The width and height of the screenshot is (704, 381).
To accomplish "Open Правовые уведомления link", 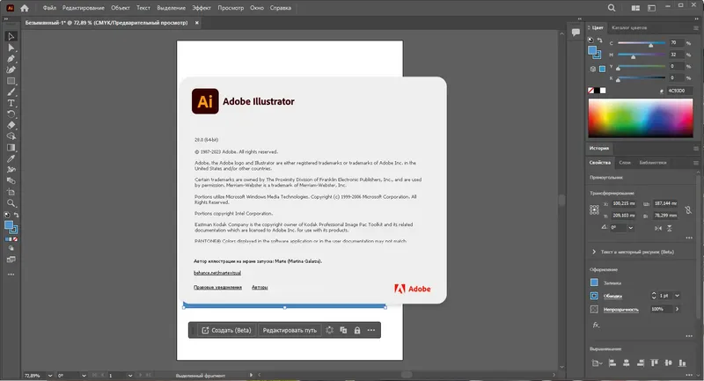I will coord(217,287).
